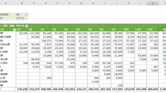Select the cell showing 126,371 in 3月
The width and height of the screenshot is (166, 93).
[46, 41]
